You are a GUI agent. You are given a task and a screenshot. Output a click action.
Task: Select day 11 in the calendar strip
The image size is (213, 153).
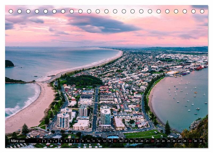click(x=93, y=141)
